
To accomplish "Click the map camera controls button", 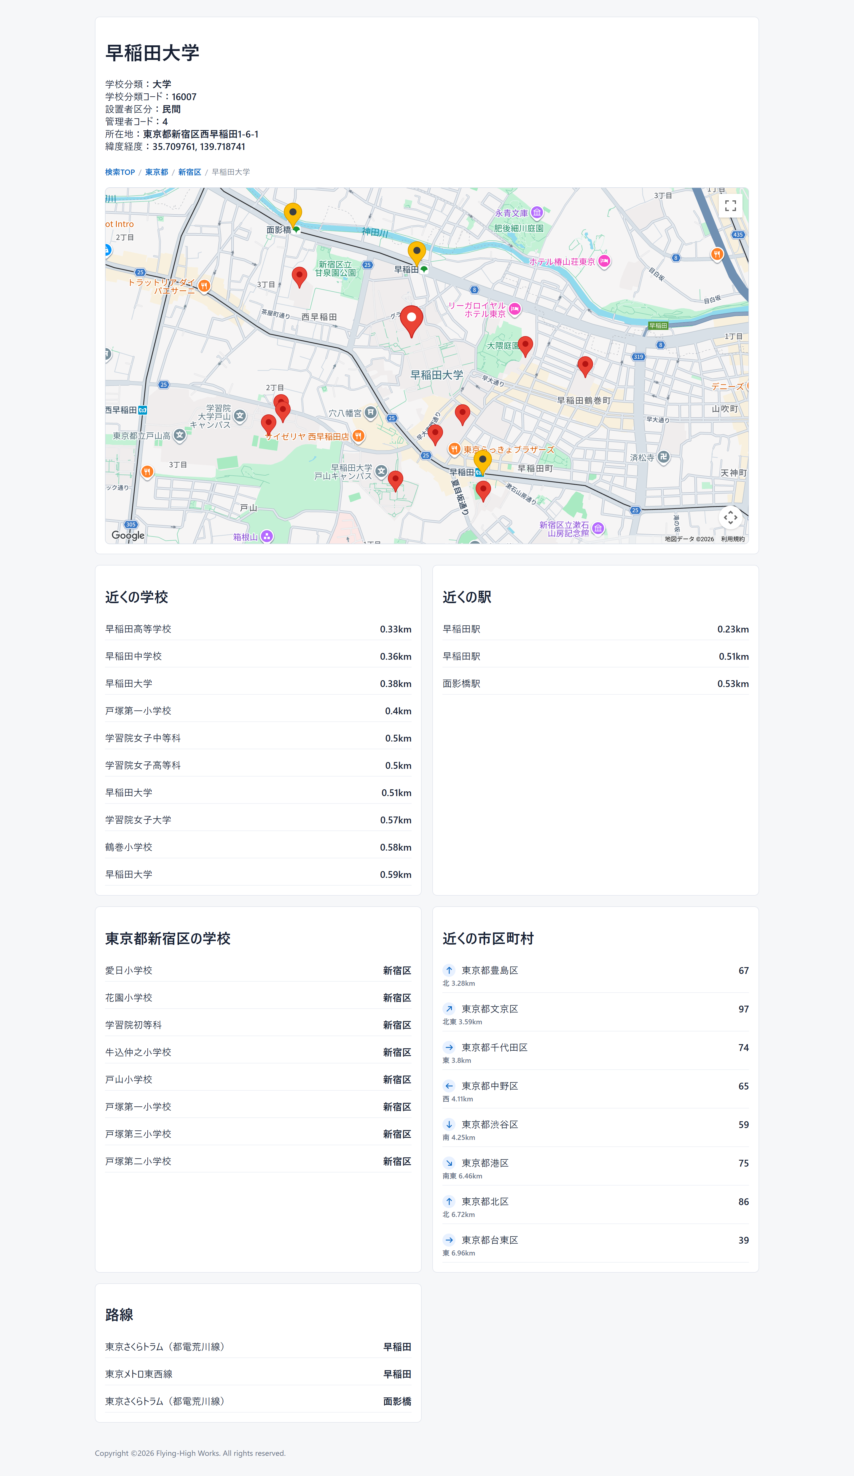I will pos(730,517).
